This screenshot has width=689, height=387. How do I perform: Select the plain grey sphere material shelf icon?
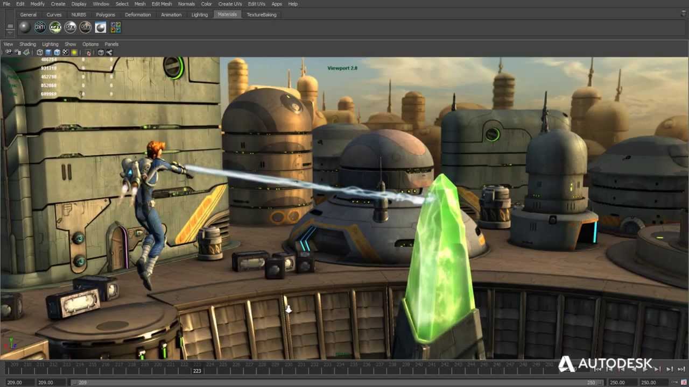[x=25, y=27]
